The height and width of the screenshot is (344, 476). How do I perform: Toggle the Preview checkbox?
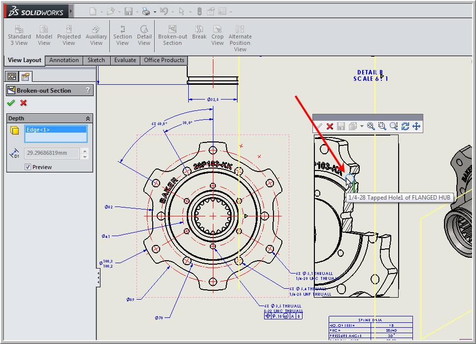click(28, 167)
